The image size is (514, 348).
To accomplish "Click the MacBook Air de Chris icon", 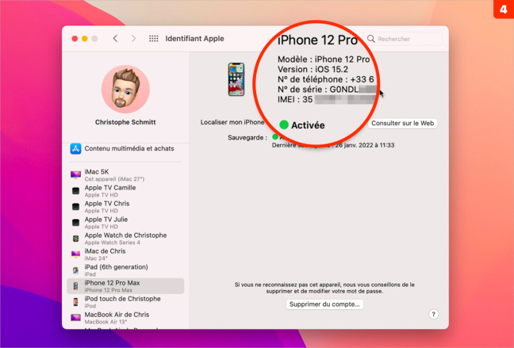I will coord(75,318).
